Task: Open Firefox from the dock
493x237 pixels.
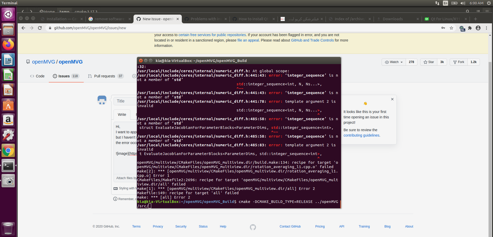Action: 8,44
